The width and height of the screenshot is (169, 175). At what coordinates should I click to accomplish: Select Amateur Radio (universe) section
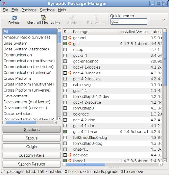29,37
